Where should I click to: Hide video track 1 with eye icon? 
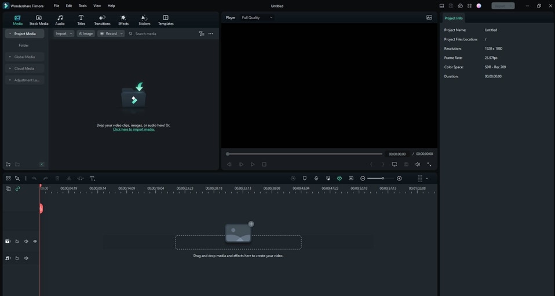[35, 241]
